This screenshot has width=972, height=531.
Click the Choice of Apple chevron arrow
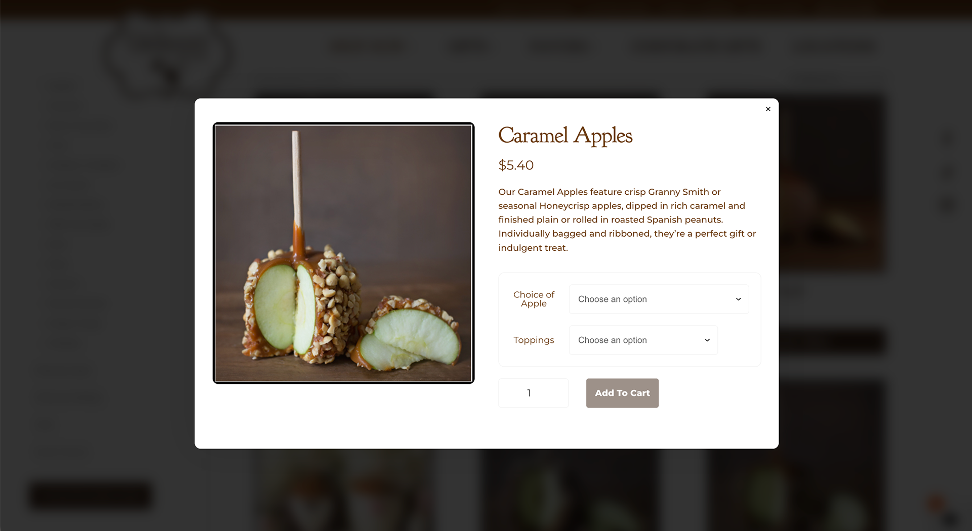pyautogui.click(x=738, y=299)
